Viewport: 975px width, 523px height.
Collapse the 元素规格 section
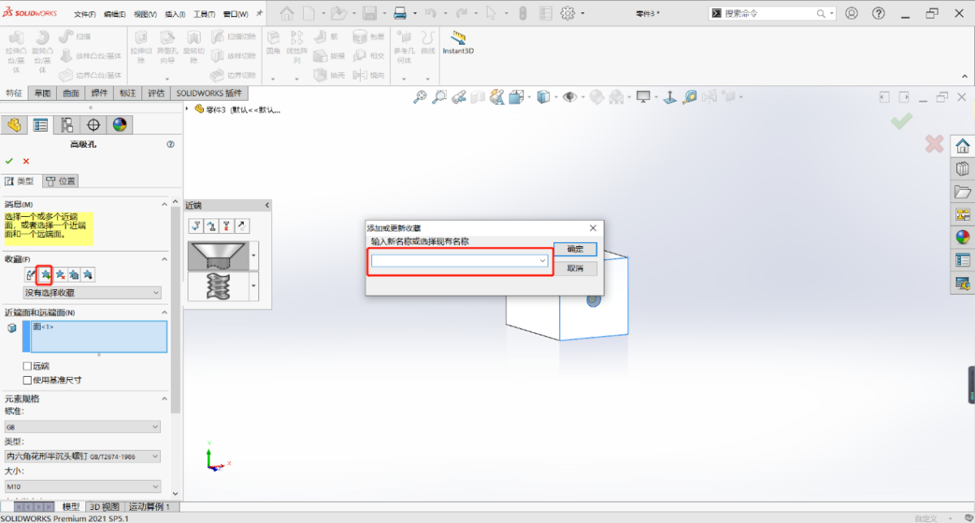tap(165, 399)
